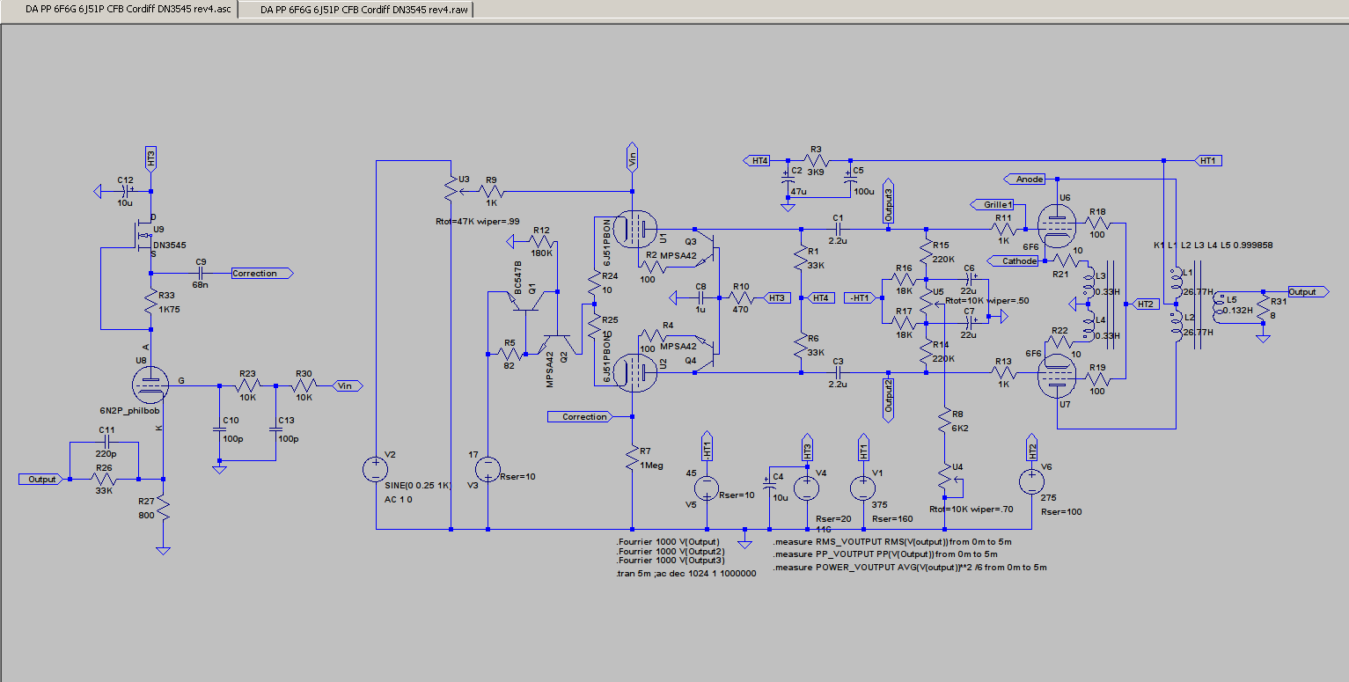Click the .measure RMS_VOUTPUT directive
This screenshot has width=1349, height=682.
pyautogui.click(x=893, y=542)
